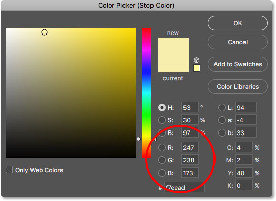The height and width of the screenshot is (201, 276).
Task: Click the Add to Swatches button
Action: pyautogui.click(x=238, y=64)
